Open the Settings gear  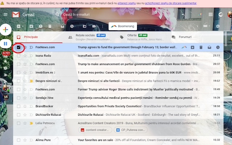coord(218,26)
